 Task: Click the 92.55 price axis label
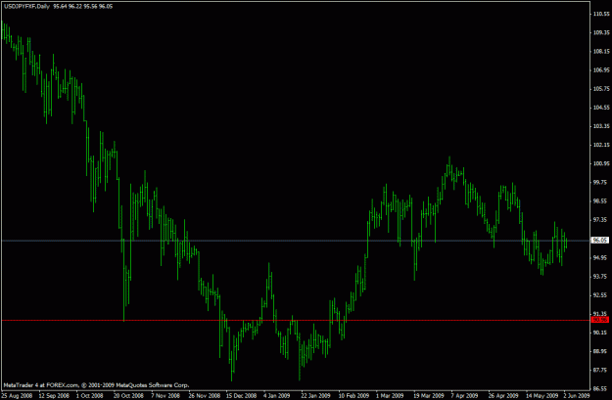coord(600,295)
